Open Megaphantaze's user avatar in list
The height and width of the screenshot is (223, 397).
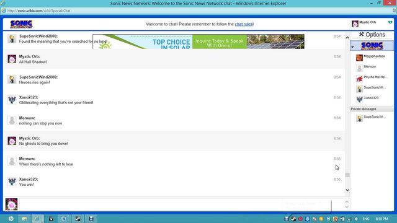[359, 58]
